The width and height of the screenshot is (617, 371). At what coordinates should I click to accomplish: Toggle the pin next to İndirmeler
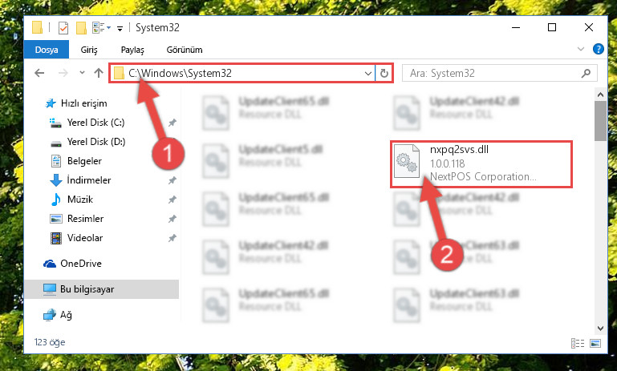[172, 181]
